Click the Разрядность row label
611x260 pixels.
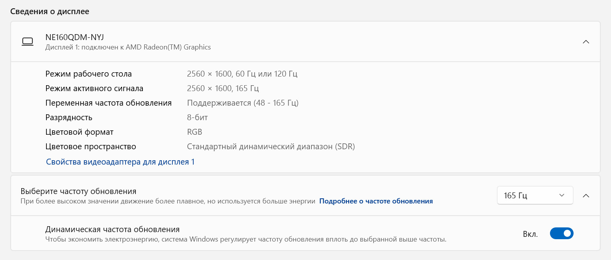point(69,117)
